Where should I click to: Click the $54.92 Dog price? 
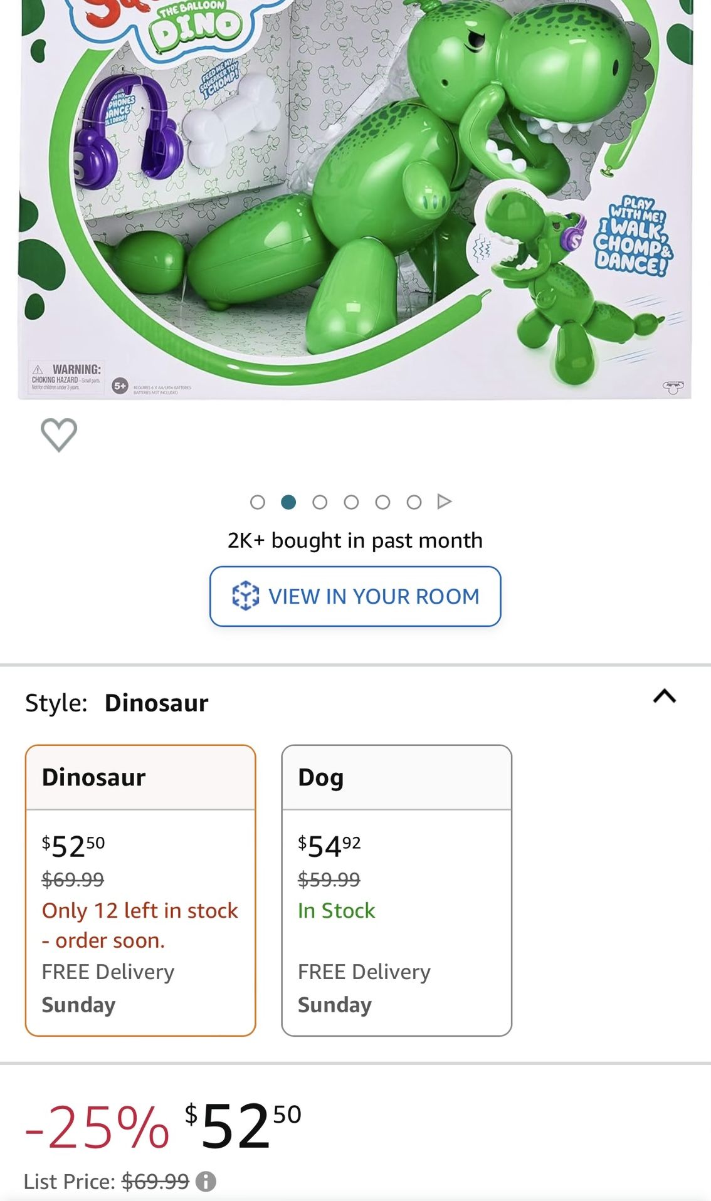(329, 846)
